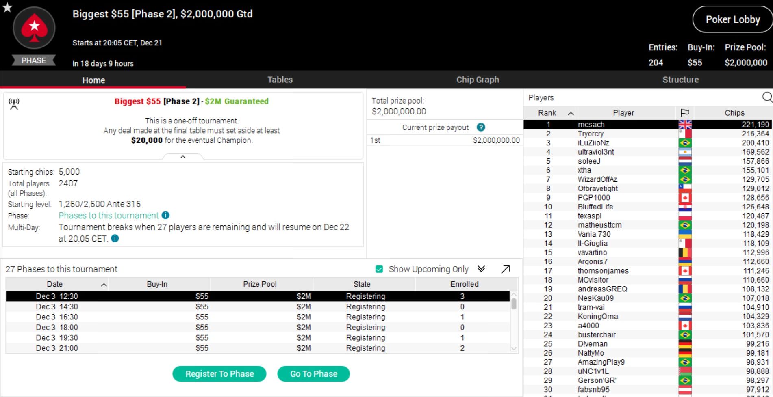Click the broadcast antenna icon
Image resolution: width=773 pixels, height=397 pixels.
coord(14,104)
